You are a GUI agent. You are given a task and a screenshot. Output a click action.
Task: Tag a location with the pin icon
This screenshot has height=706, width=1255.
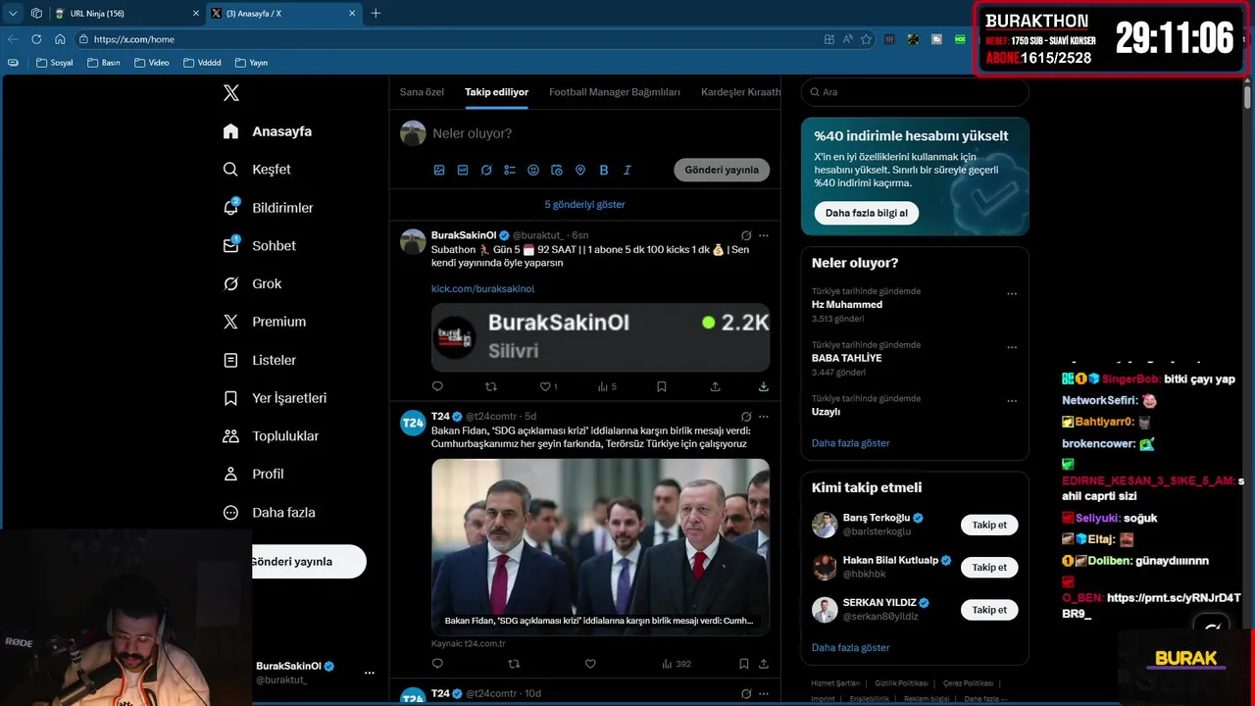pyautogui.click(x=580, y=170)
